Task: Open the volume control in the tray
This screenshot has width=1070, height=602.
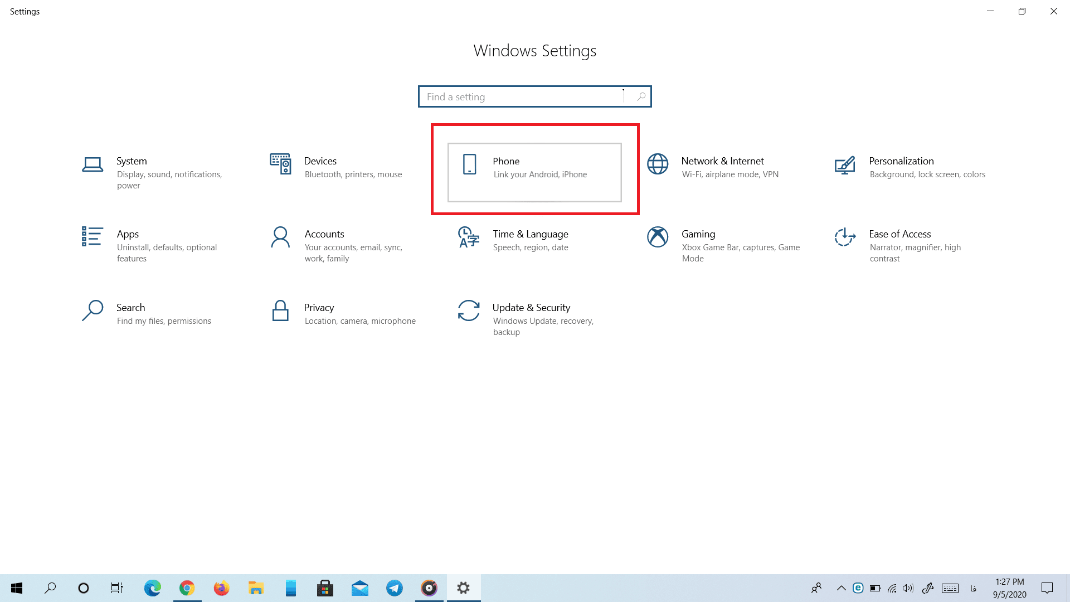Action: (908, 588)
